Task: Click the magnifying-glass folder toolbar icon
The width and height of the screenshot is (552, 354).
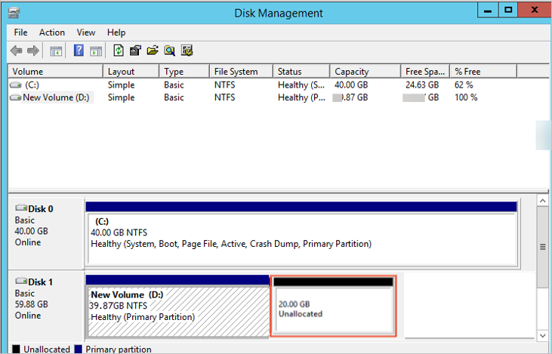Action: point(169,51)
